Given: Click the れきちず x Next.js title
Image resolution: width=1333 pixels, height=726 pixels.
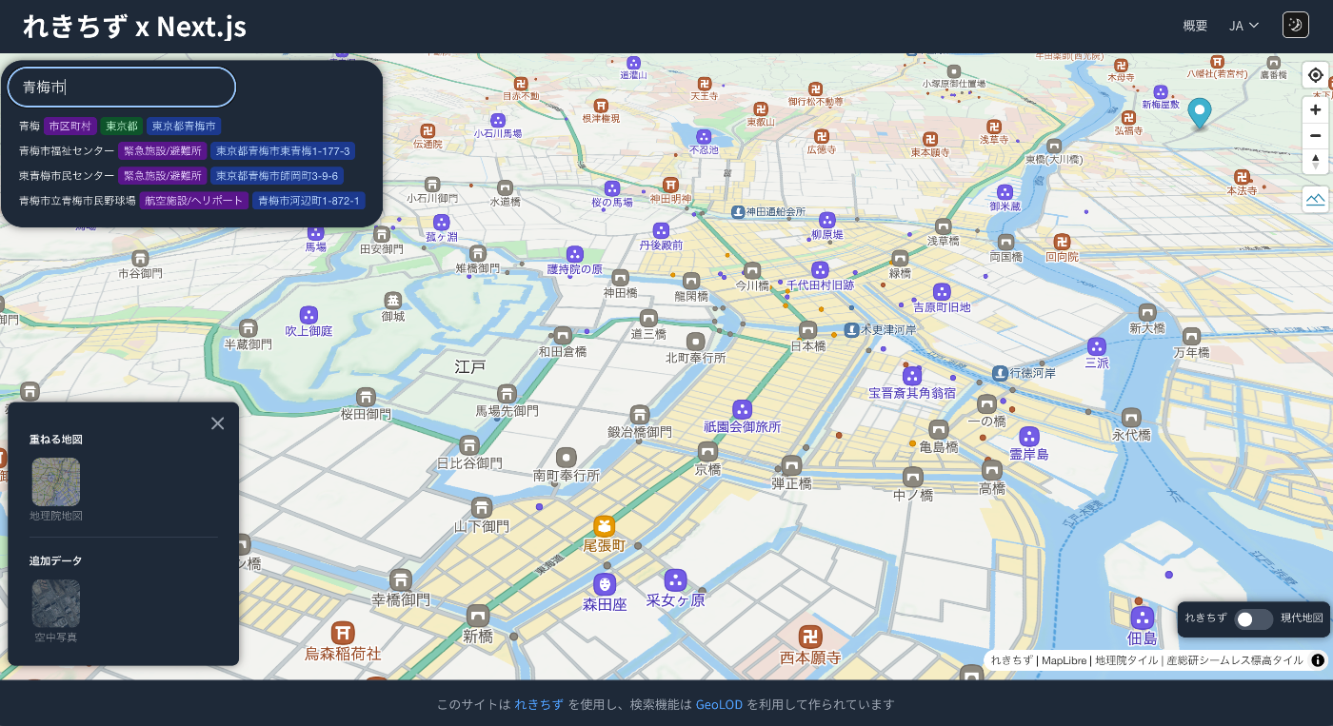Looking at the screenshot, I should coord(134,27).
